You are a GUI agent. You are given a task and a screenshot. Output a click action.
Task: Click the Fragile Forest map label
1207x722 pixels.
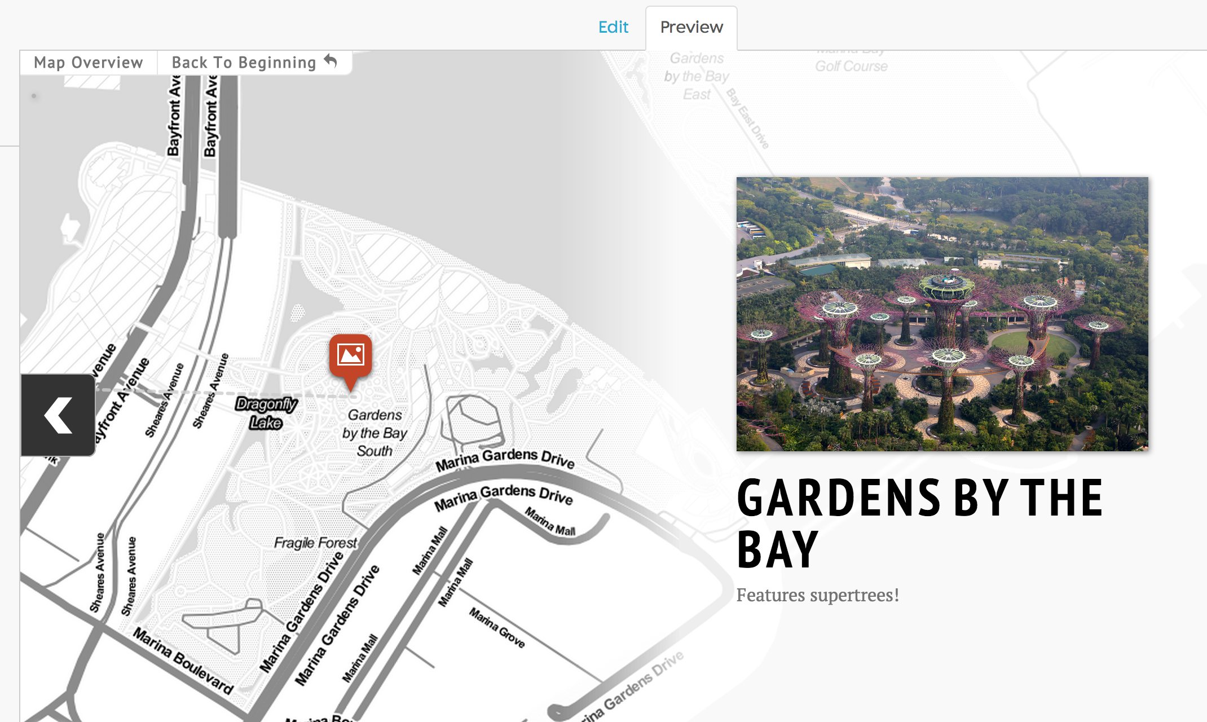[315, 543]
